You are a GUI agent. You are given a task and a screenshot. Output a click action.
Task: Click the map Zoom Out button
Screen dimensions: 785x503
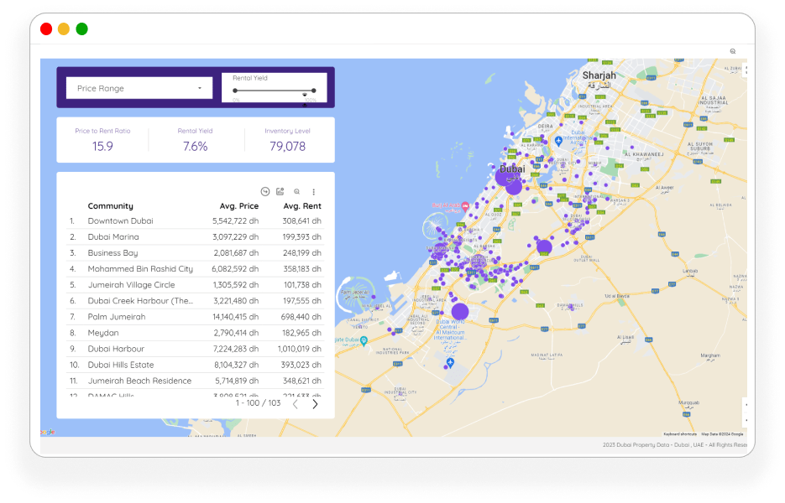[x=746, y=420]
